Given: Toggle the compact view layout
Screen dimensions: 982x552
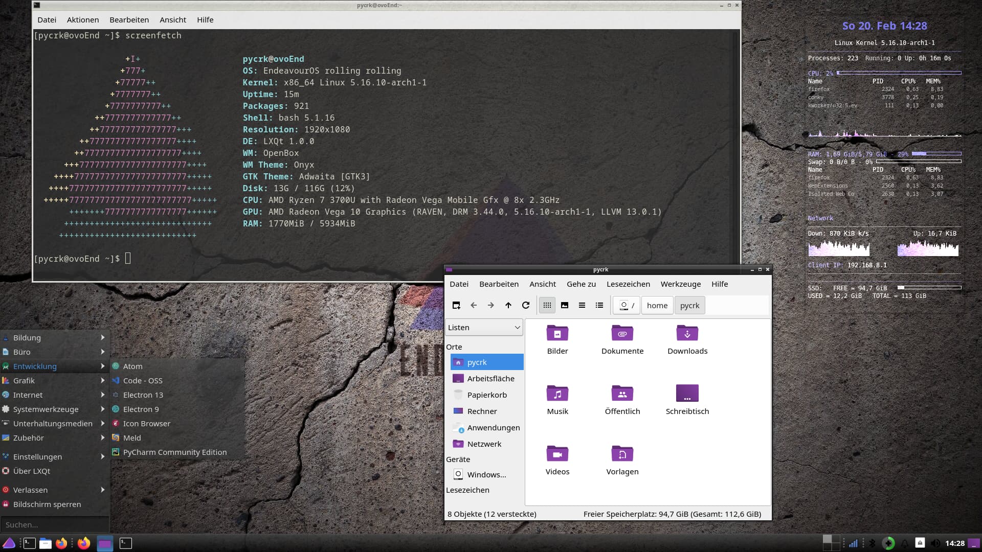Looking at the screenshot, I should [582, 305].
